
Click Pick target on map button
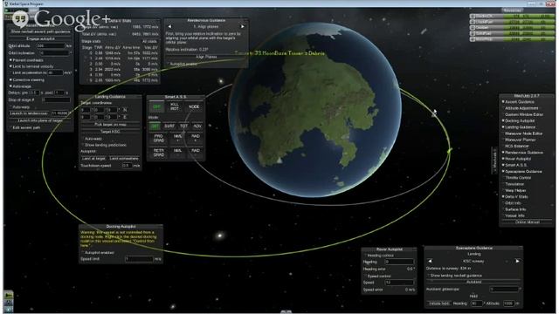pyautogui.click(x=110, y=125)
